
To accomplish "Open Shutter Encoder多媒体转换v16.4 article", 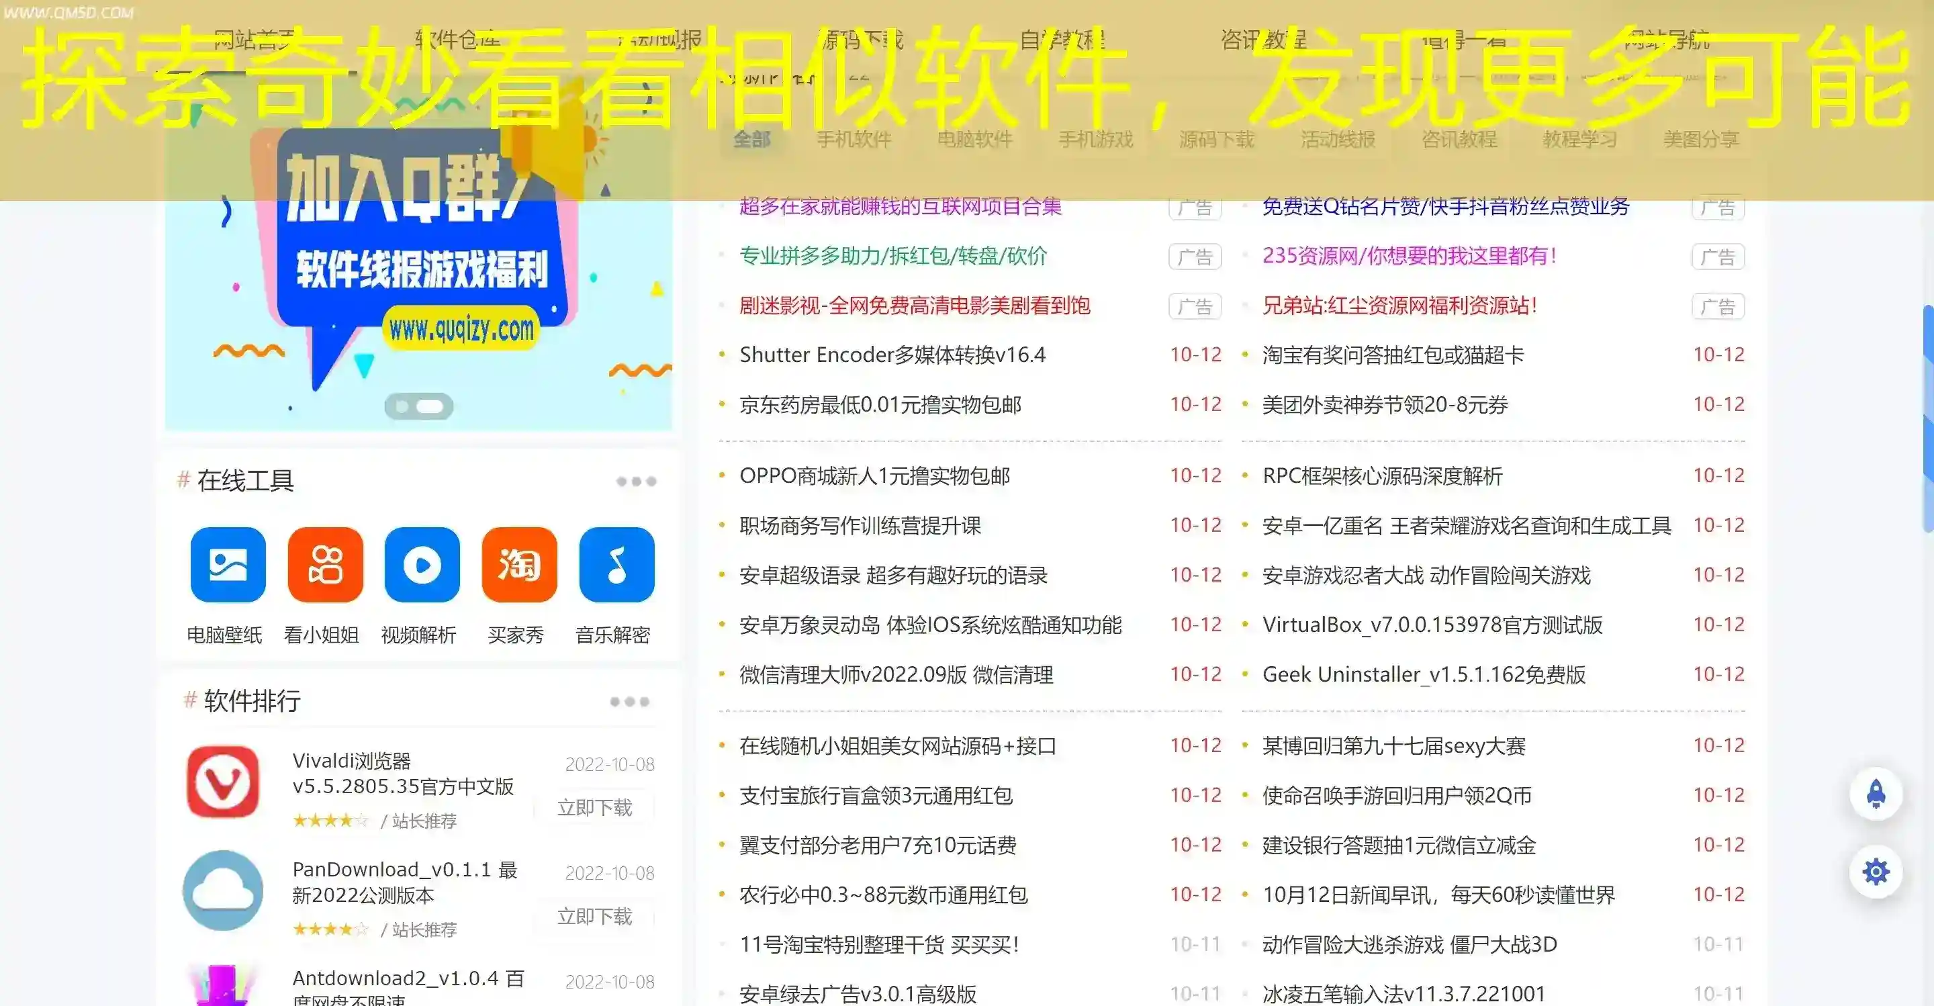I will (892, 355).
